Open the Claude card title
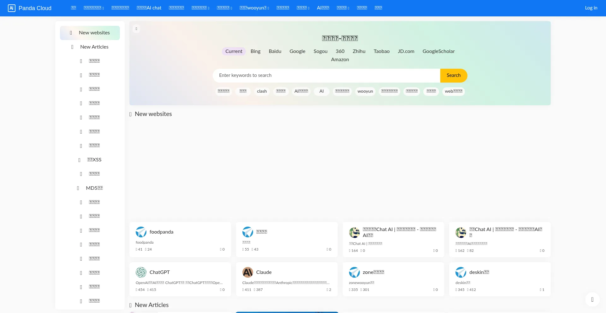 click(264, 272)
